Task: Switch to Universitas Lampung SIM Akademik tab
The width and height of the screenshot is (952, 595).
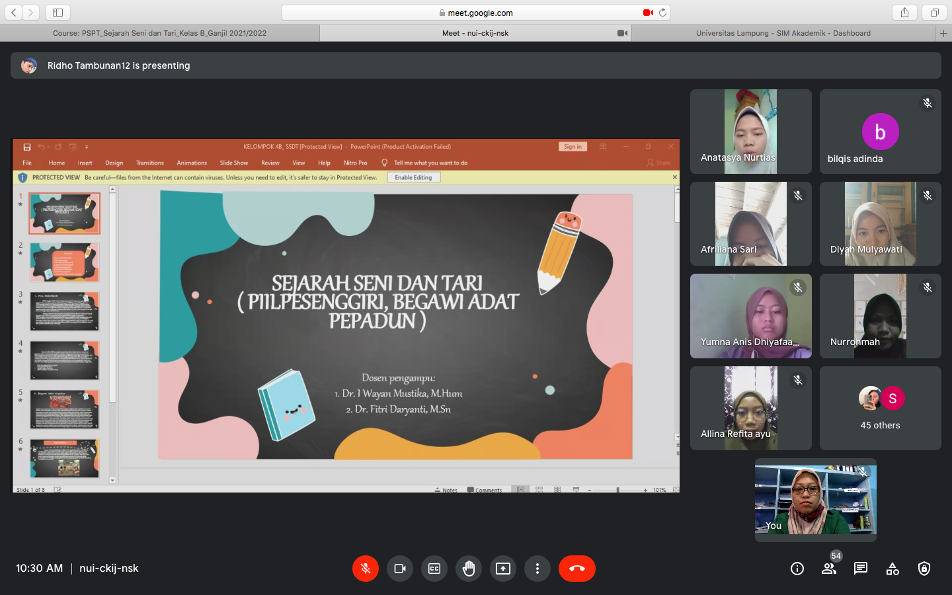Action: pyautogui.click(x=783, y=33)
